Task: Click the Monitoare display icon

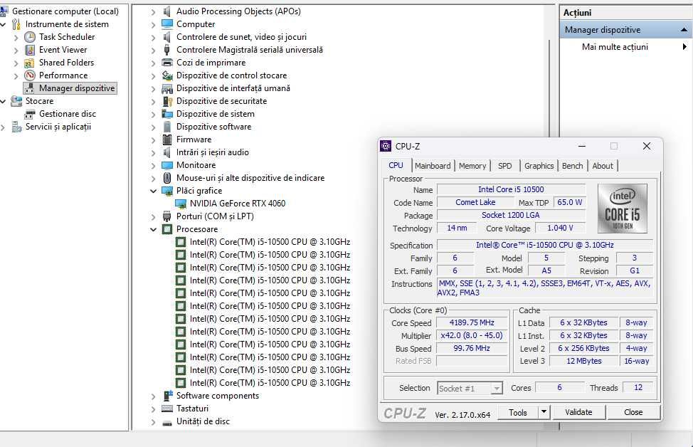Action: pos(167,165)
